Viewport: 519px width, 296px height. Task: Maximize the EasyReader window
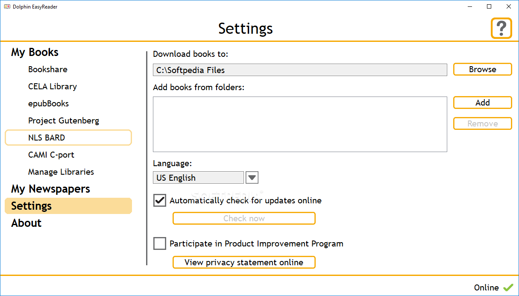point(489,6)
